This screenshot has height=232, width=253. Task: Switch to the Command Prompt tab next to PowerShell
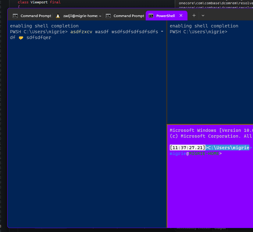point(125,16)
